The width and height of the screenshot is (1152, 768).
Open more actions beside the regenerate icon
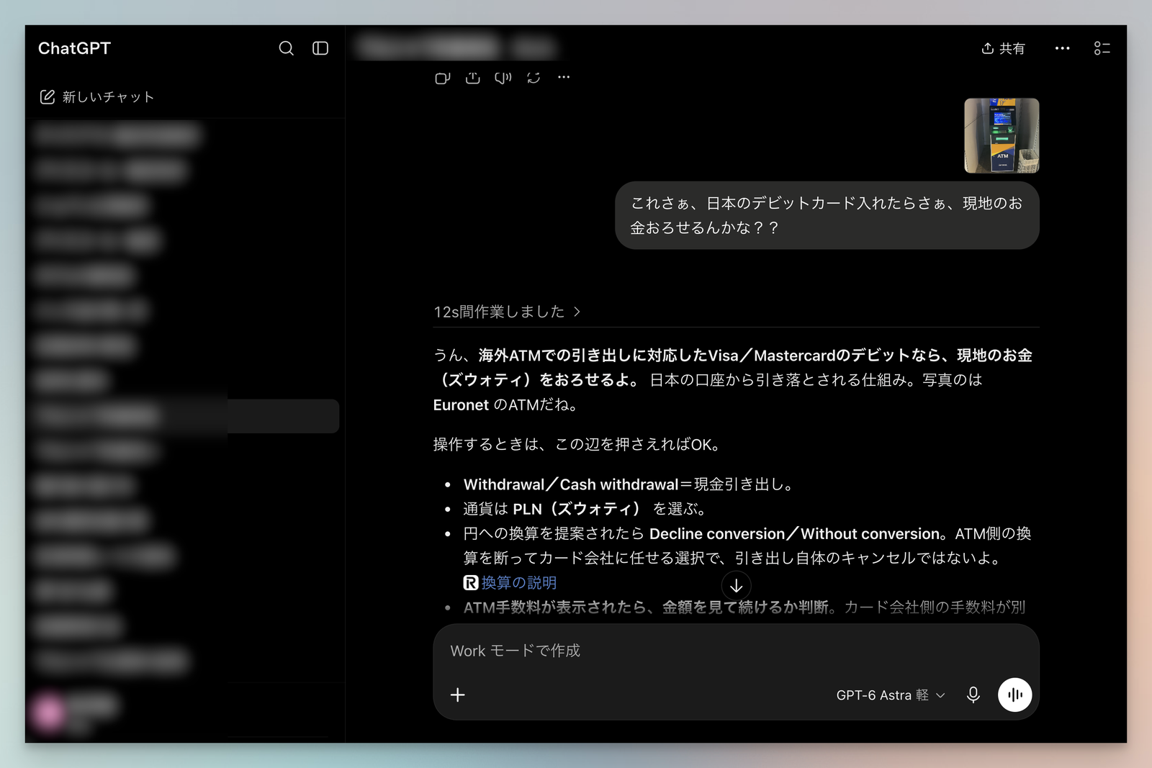564,78
